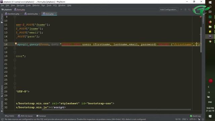
Task: Open the View menu
Action: click(13, 5)
